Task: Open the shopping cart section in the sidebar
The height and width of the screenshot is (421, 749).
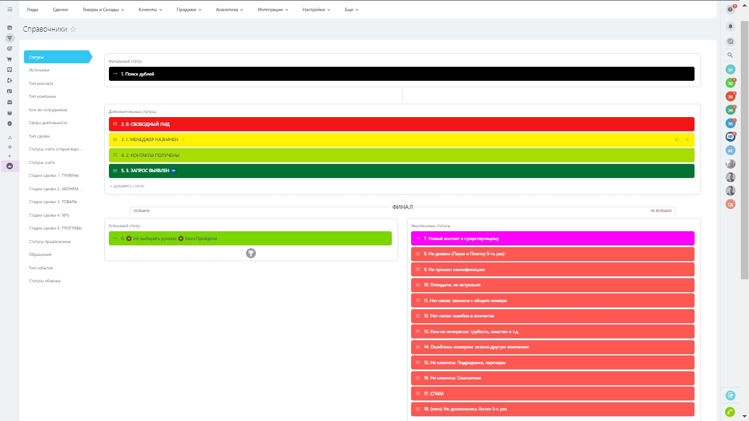Action: click(x=9, y=59)
